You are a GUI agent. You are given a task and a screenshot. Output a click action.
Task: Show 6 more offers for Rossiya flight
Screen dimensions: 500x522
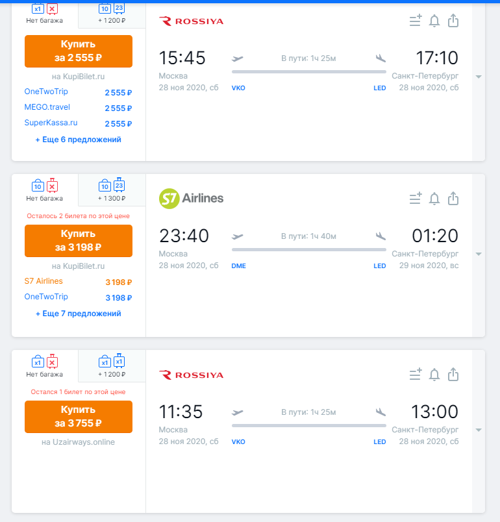(78, 140)
